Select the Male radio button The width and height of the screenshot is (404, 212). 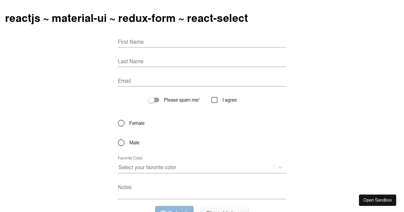click(x=121, y=143)
